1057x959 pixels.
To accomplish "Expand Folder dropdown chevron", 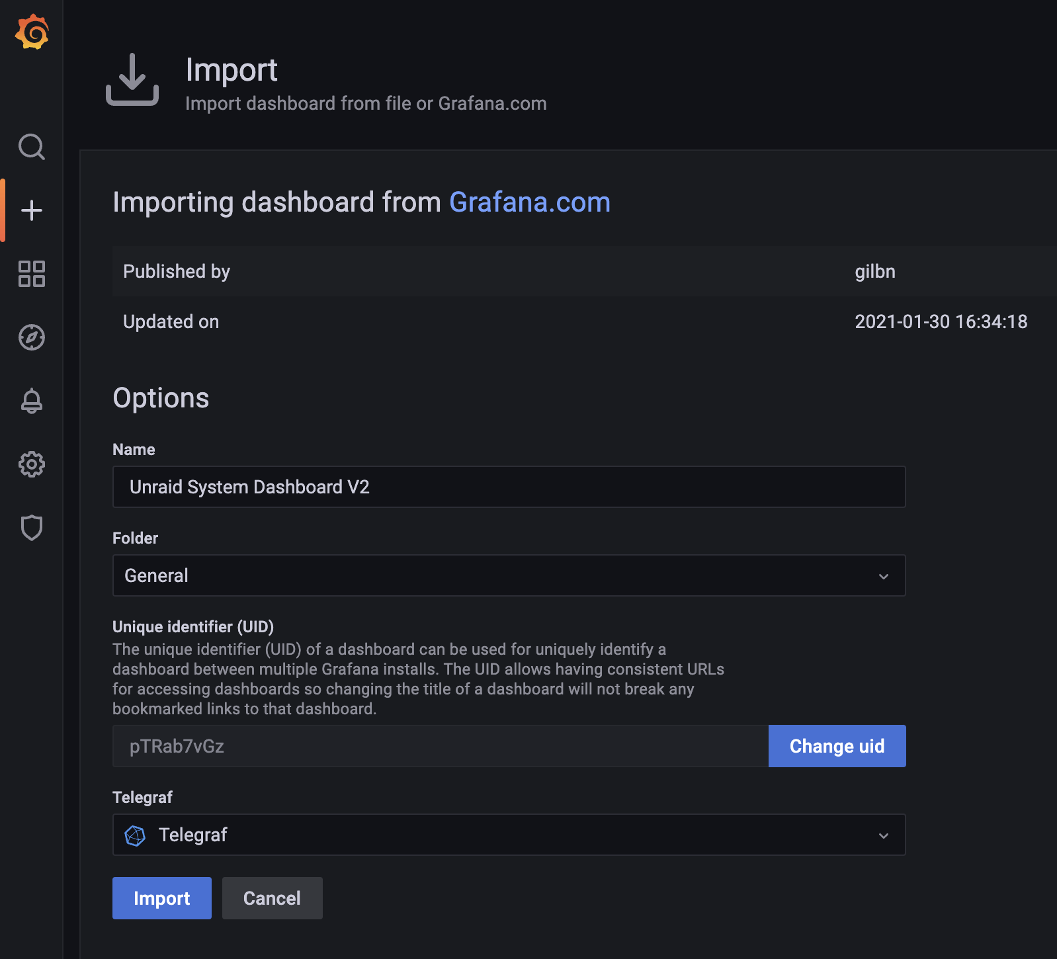I will click(x=884, y=576).
